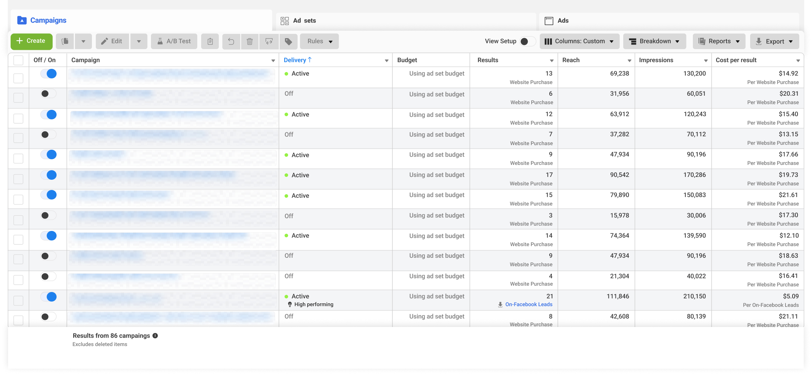Click the green Create button

31,41
